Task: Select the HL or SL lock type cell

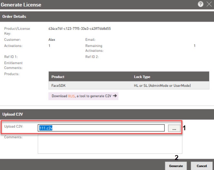Action: pyautogui.click(x=162, y=86)
